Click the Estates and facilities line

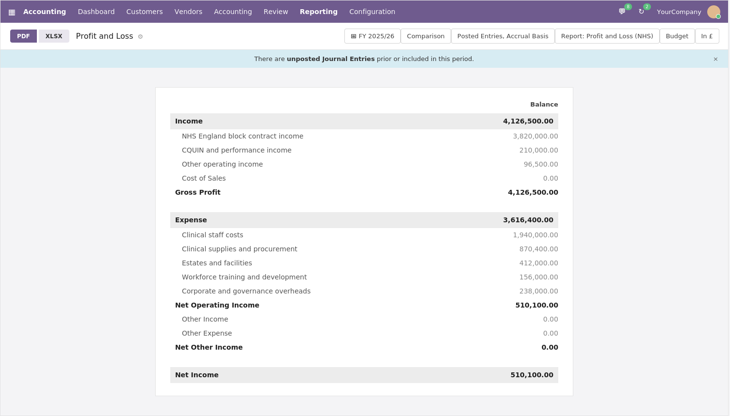click(364, 263)
